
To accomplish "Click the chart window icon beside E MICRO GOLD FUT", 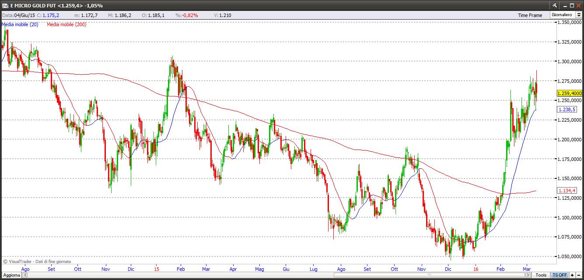I will tap(5, 5).
